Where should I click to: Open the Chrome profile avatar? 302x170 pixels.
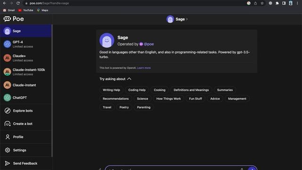coord(291,3)
